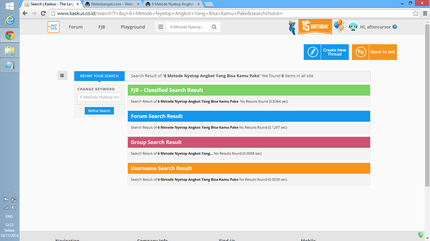This screenshot has width=430, height=241.
Task: Open File Explorer from taskbar
Action: pos(10,51)
